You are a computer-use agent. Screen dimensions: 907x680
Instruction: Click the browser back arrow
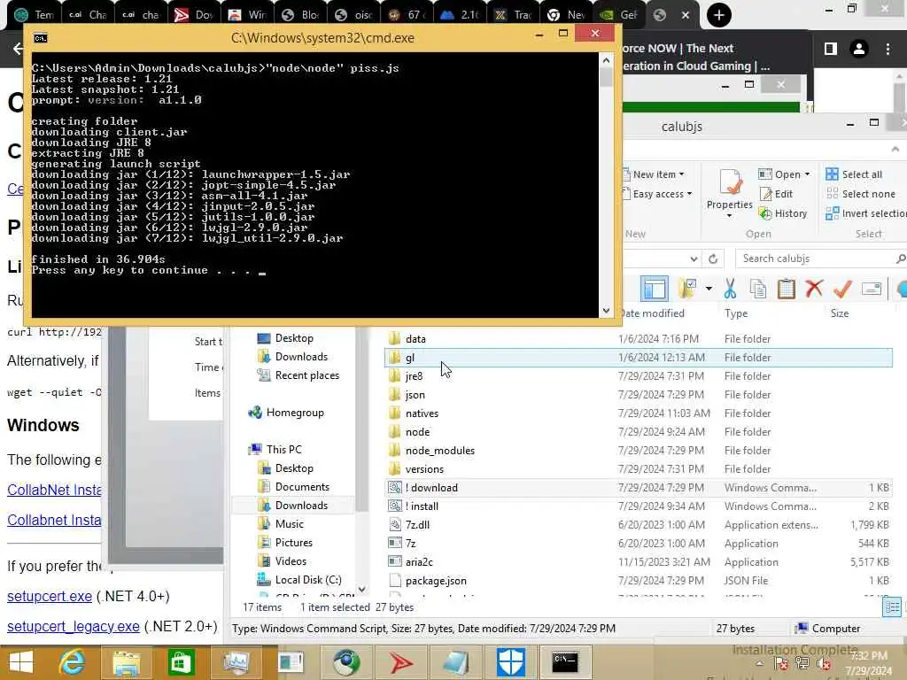pos(18,49)
